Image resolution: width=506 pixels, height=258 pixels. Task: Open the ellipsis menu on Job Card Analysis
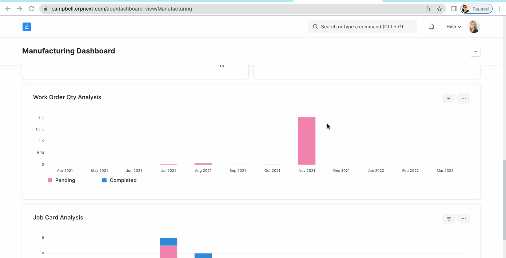(x=463, y=218)
